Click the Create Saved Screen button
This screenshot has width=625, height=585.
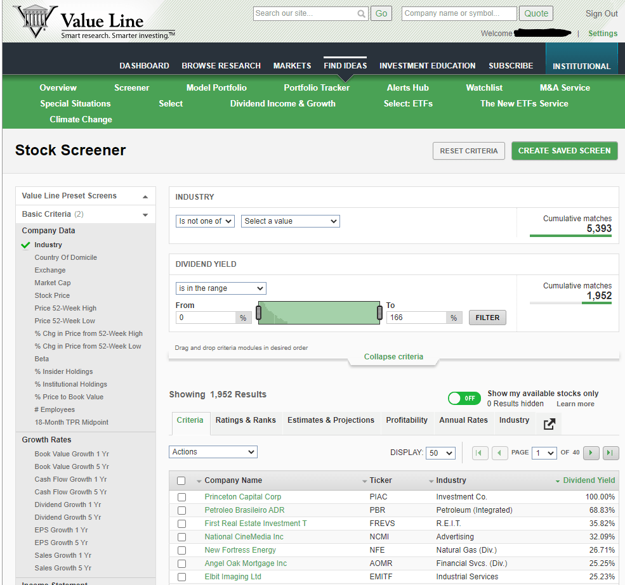coord(564,151)
